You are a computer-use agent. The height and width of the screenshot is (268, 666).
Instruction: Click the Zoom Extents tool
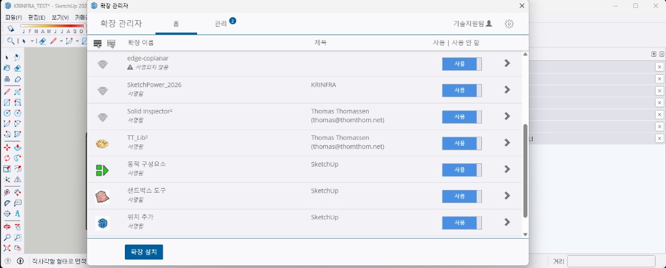[x=7, y=248]
